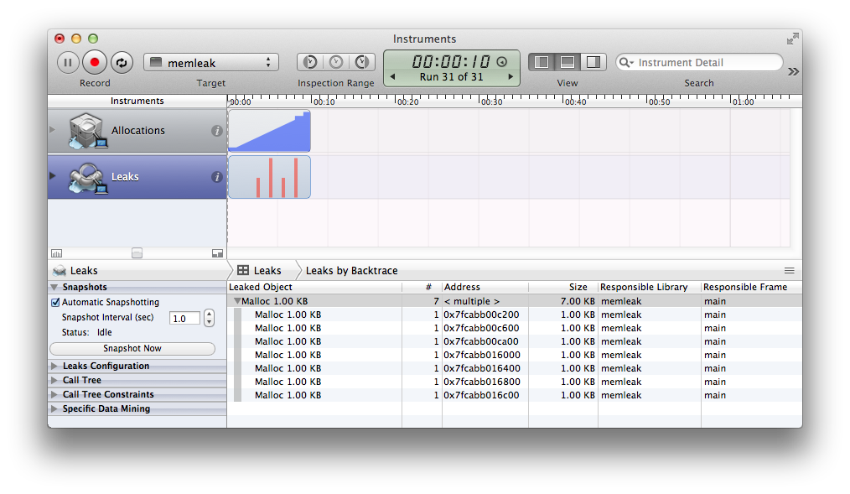Go to next run arrow

(x=511, y=77)
